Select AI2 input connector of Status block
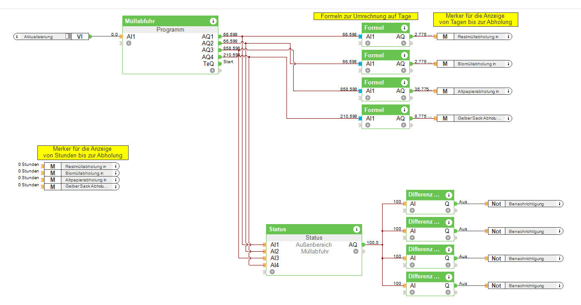The width and height of the screenshot is (581, 305). (x=264, y=251)
